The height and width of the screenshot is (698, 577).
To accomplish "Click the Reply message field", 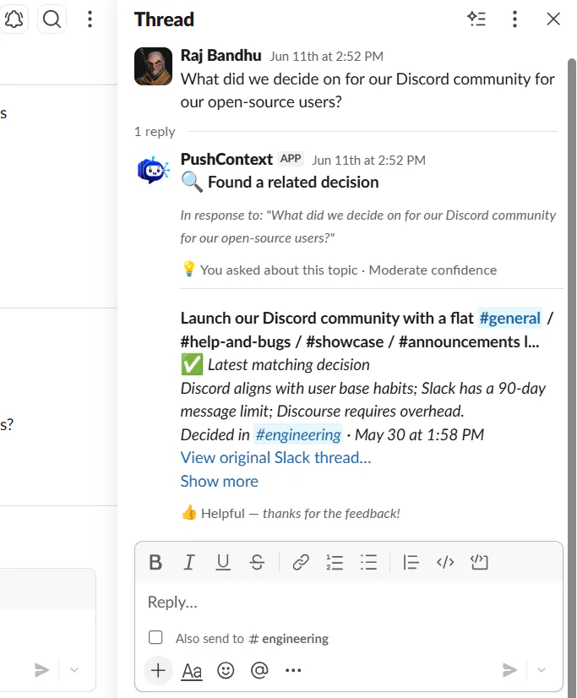I will click(x=349, y=603).
